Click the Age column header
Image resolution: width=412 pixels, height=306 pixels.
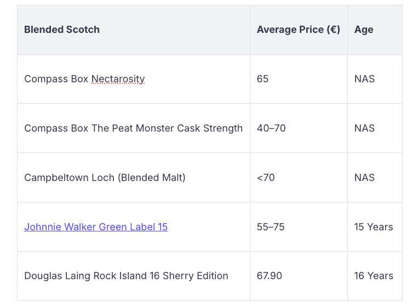364,30
